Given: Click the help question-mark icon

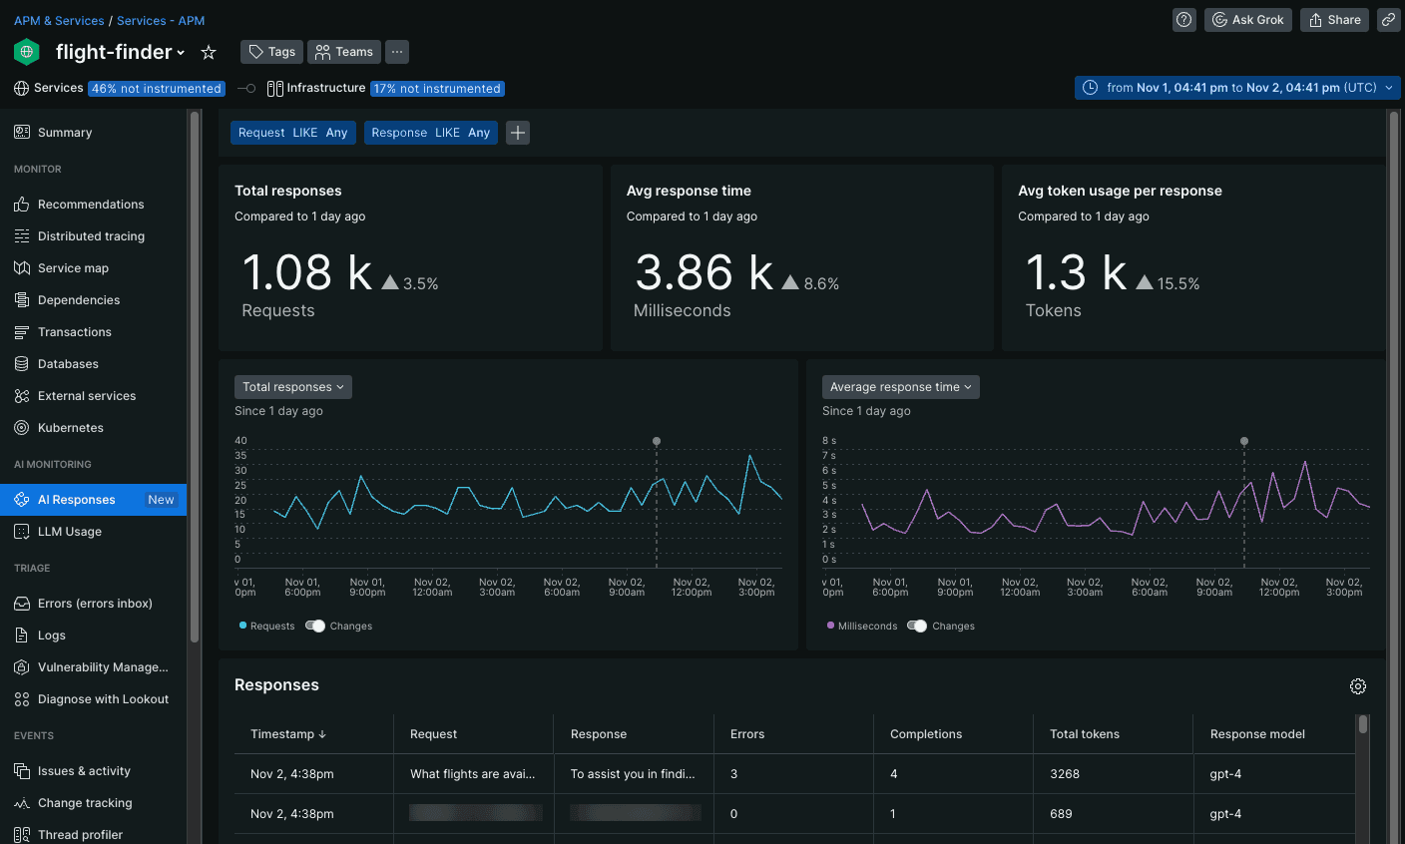Looking at the screenshot, I should point(1183,19).
